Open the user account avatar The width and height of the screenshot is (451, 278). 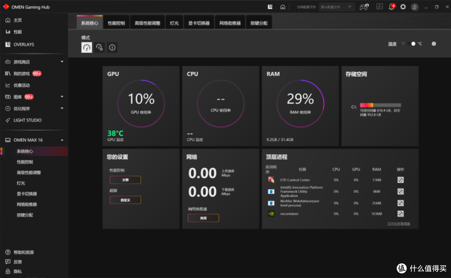tap(415, 7)
